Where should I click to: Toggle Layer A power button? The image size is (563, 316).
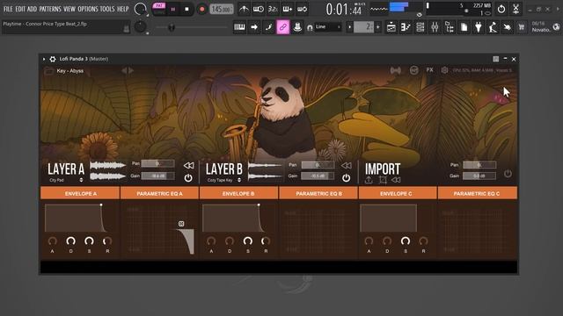pos(188,177)
